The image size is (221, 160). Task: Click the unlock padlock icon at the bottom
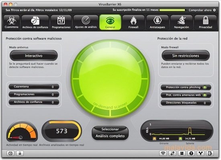(20, 153)
